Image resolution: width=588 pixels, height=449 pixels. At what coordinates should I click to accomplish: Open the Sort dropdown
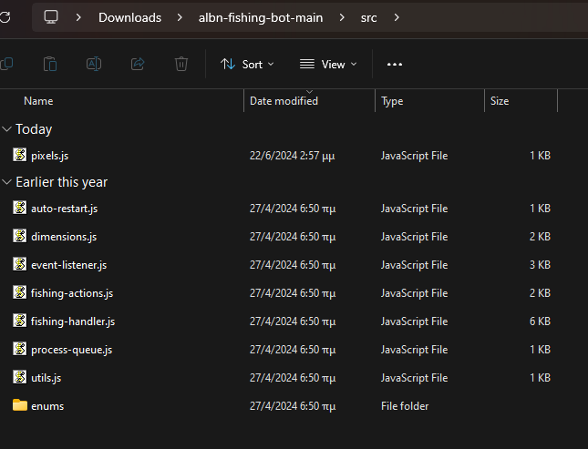point(247,65)
